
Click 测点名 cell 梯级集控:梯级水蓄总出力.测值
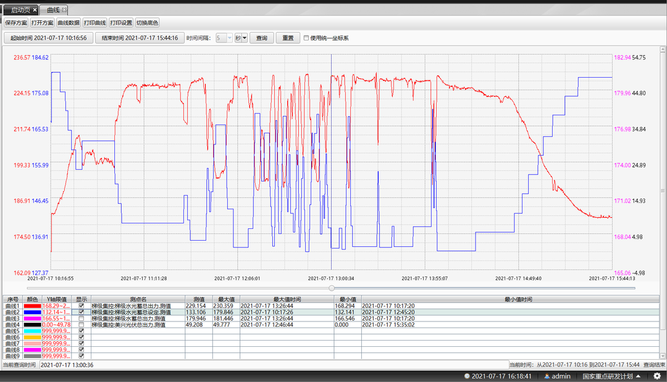point(138,318)
